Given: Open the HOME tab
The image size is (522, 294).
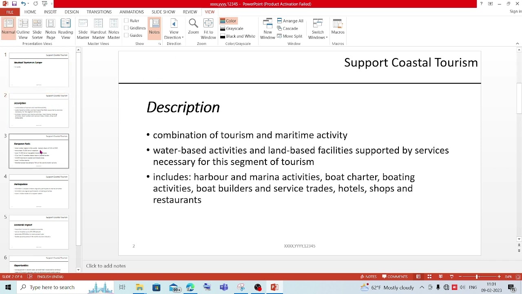Looking at the screenshot, I should pos(30,12).
